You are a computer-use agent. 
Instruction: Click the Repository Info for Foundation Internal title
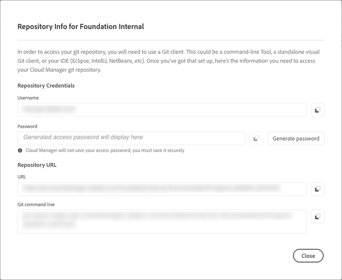[81, 26]
